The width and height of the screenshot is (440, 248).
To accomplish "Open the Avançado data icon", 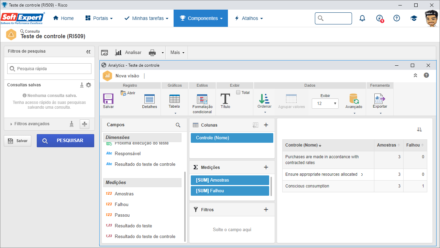I will (x=354, y=99).
